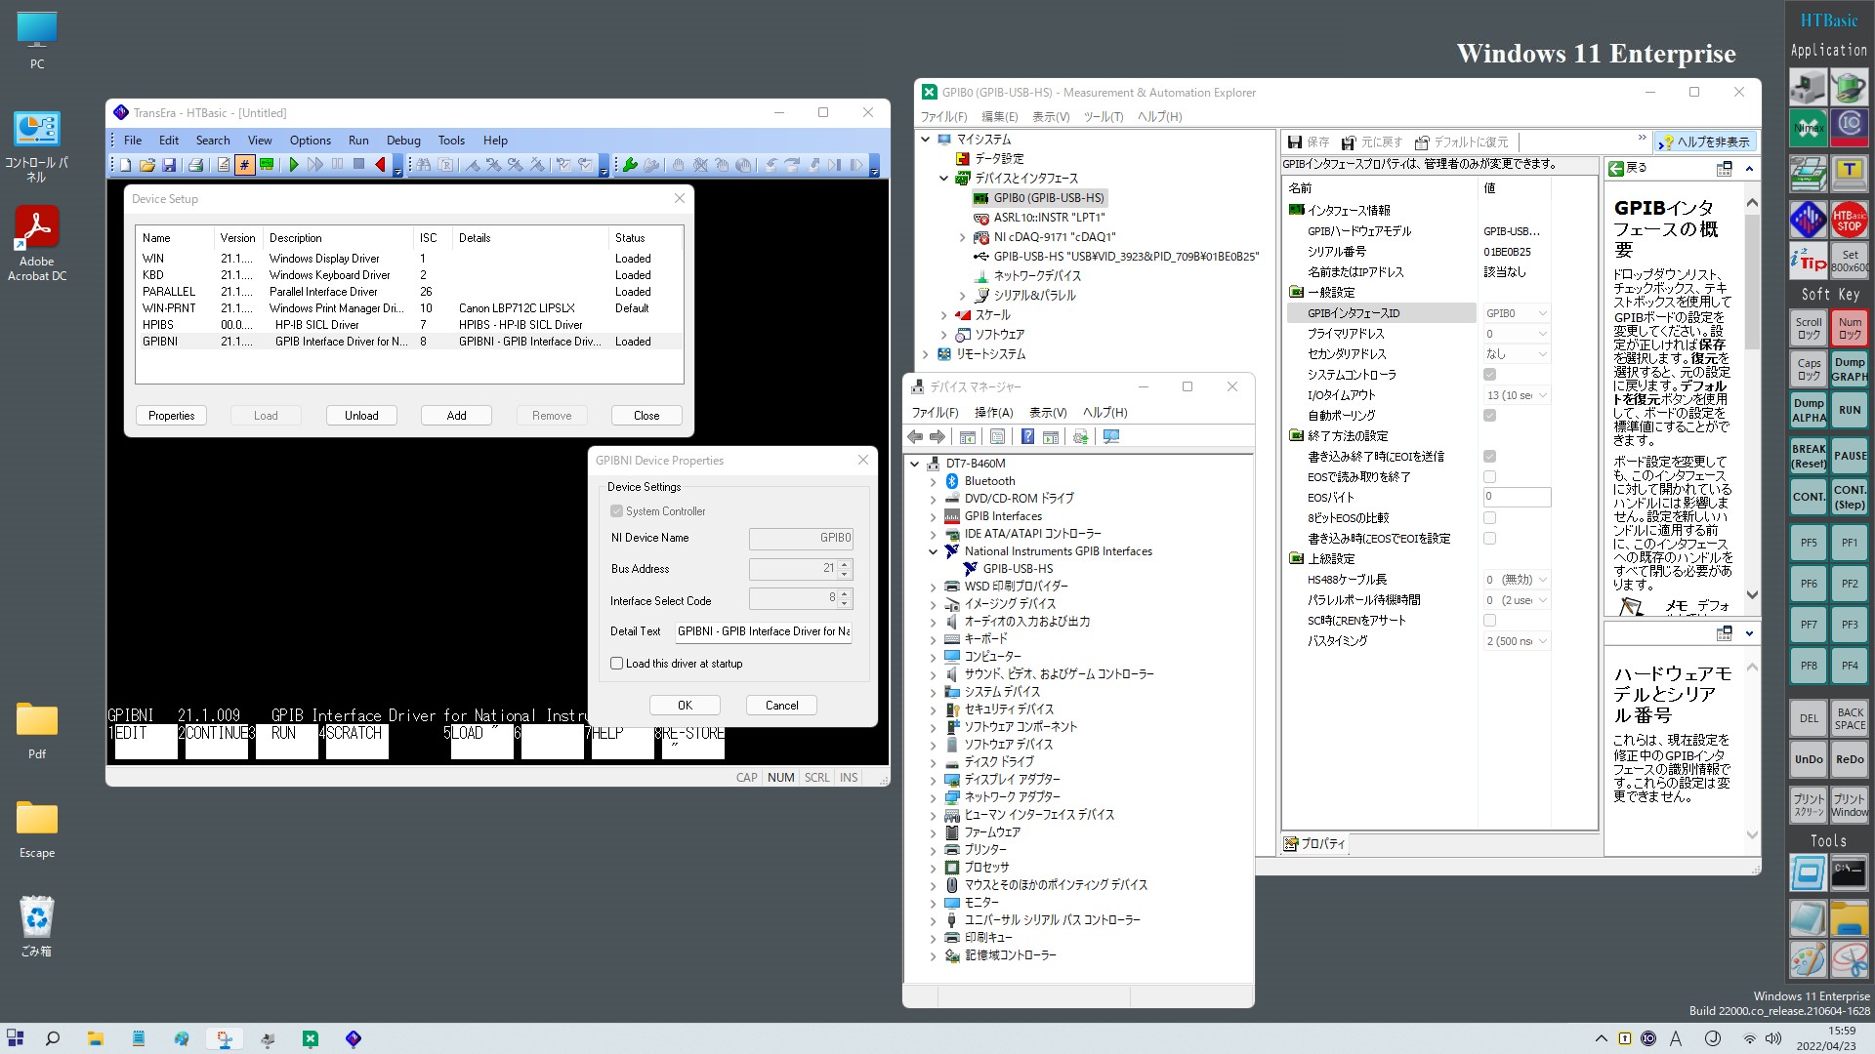This screenshot has height=1054, width=1875.
Task: Open Debug menu in HTBasic
Action: [x=403, y=141]
